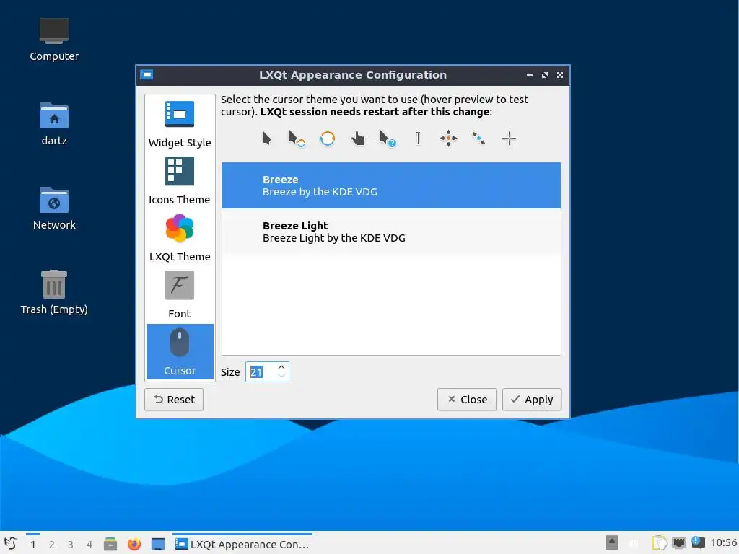The height and width of the screenshot is (554, 739).
Task: Click the diagonal resize cursor preview
Action: coord(478,138)
